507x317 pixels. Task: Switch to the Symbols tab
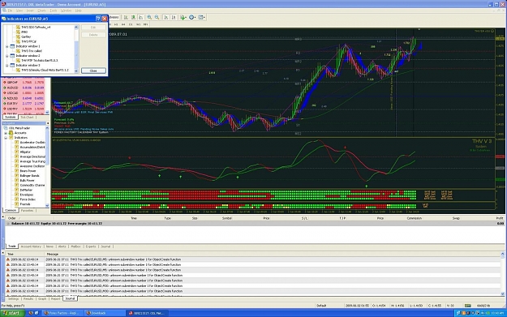(10, 118)
